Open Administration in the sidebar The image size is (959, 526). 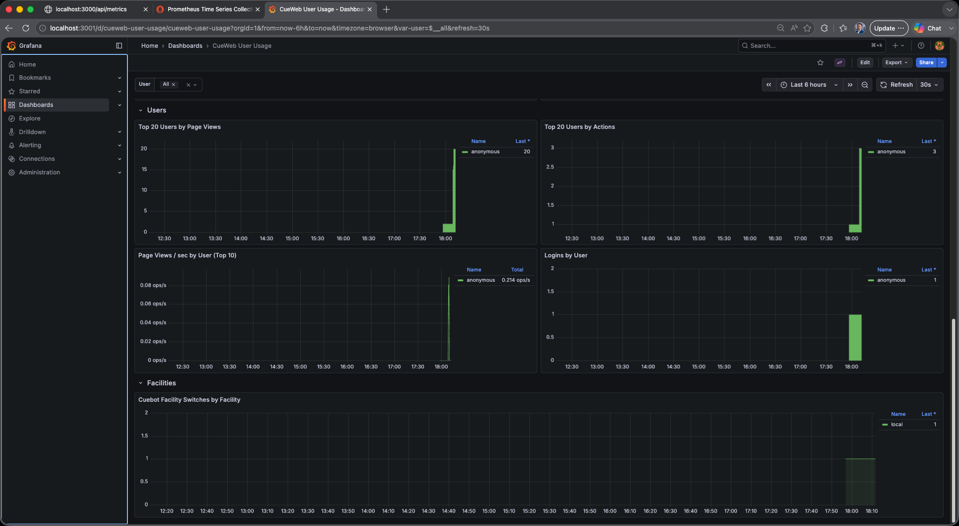pyautogui.click(x=39, y=173)
